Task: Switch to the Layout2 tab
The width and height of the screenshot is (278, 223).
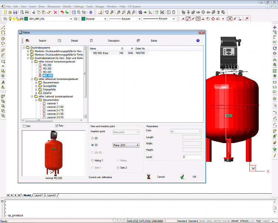Action: click(52, 195)
